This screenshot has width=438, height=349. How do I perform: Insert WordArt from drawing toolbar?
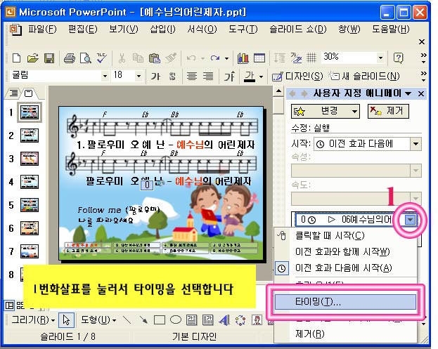224,320
